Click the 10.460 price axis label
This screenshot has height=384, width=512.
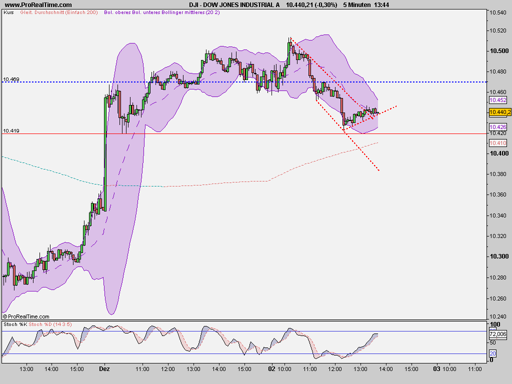point(497,92)
